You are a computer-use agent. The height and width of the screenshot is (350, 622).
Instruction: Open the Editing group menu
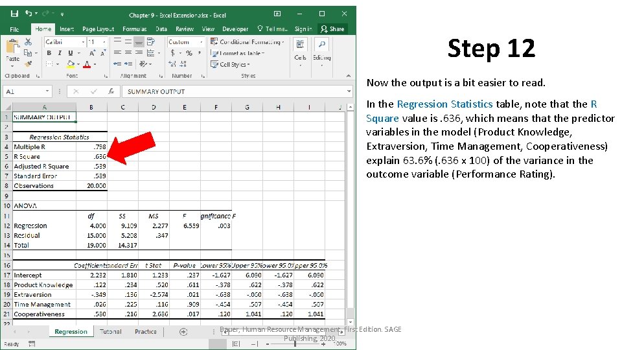[322, 52]
